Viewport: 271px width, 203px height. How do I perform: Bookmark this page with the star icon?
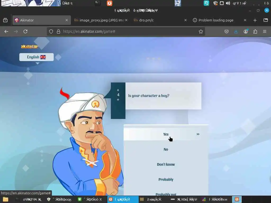click(201, 31)
